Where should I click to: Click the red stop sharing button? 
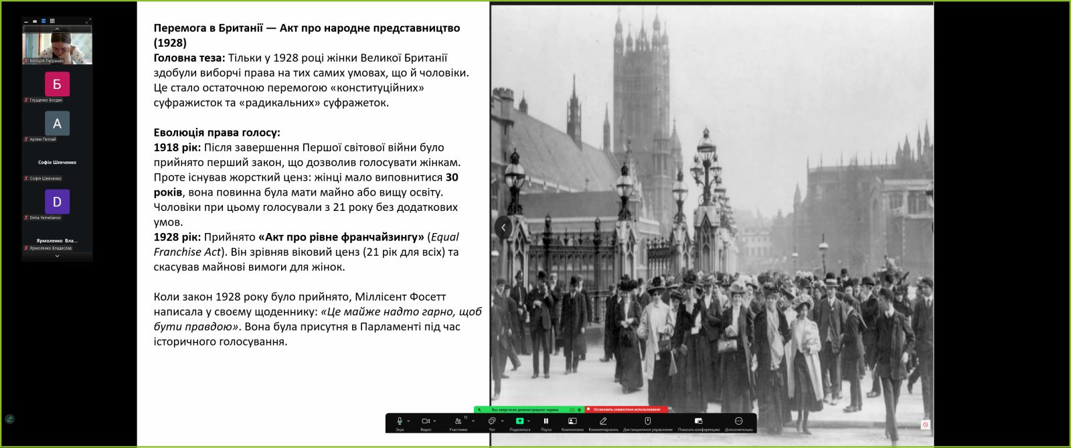pos(626,409)
